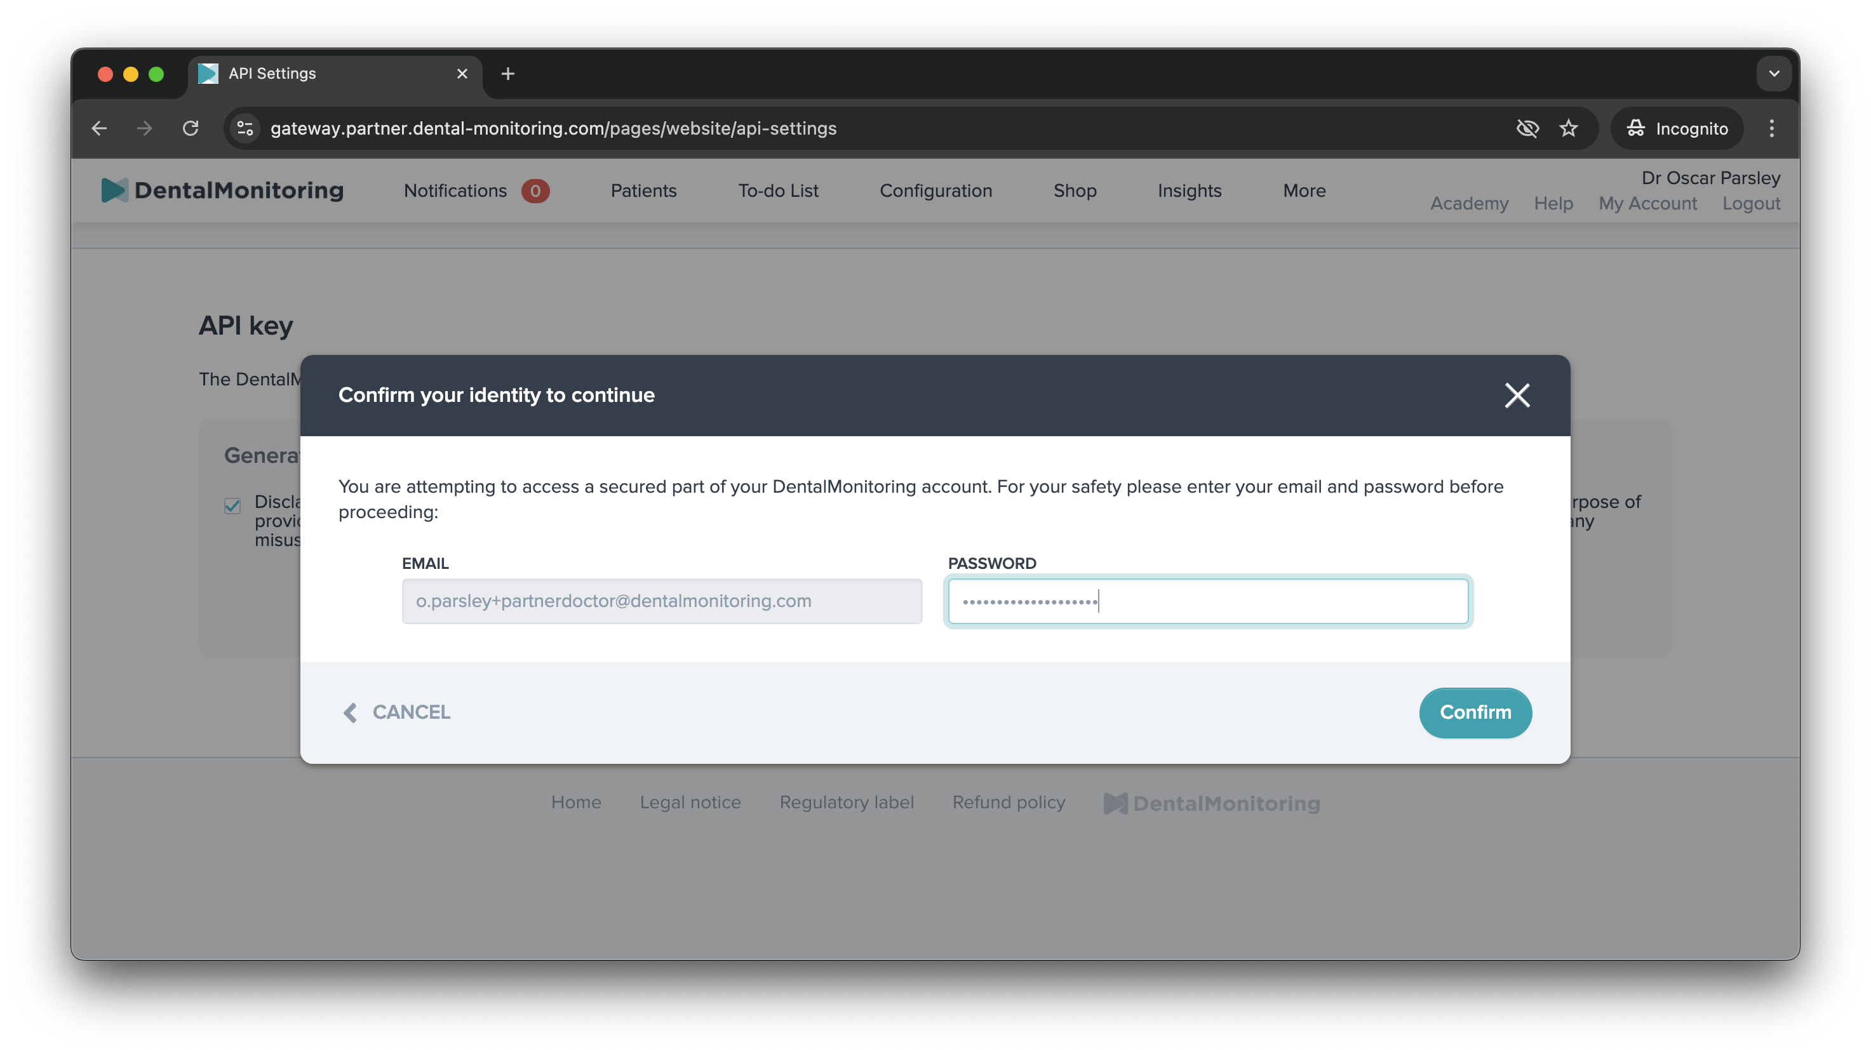This screenshot has width=1871, height=1054.
Task: Go to the Patients page
Action: click(643, 191)
